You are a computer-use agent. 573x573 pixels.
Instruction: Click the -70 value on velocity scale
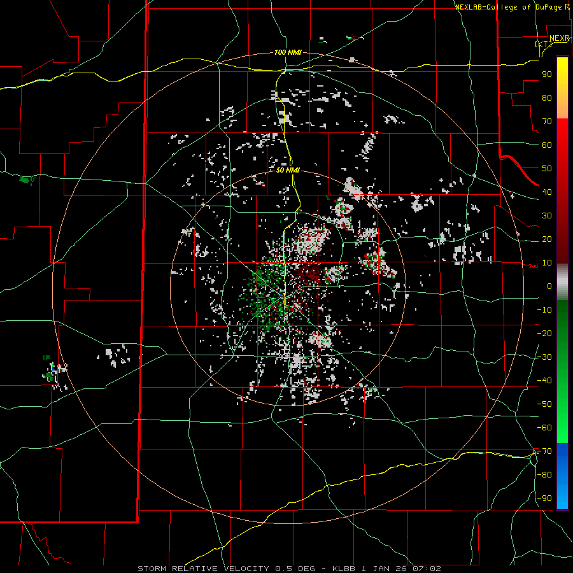pyautogui.click(x=544, y=451)
